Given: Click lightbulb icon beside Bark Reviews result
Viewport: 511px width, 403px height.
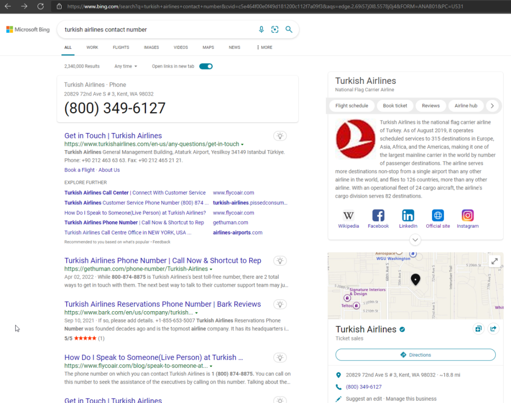Looking at the screenshot, I should point(280,304).
